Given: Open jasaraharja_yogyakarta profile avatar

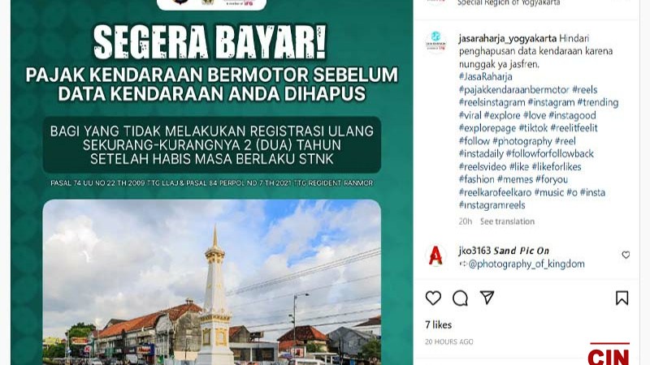Looking at the screenshot, I should [435, 42].
